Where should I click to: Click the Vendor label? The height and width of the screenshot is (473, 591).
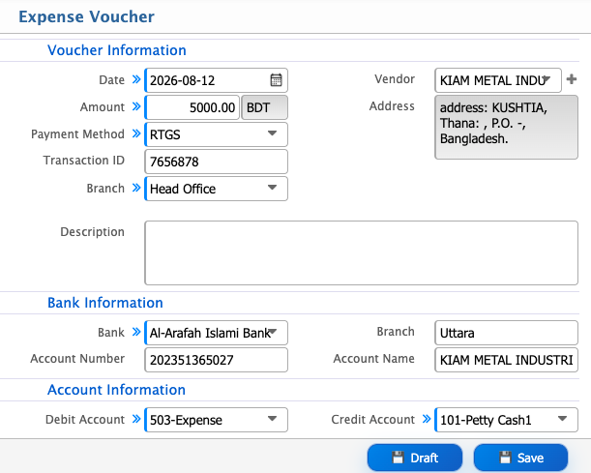click(395, 79)
